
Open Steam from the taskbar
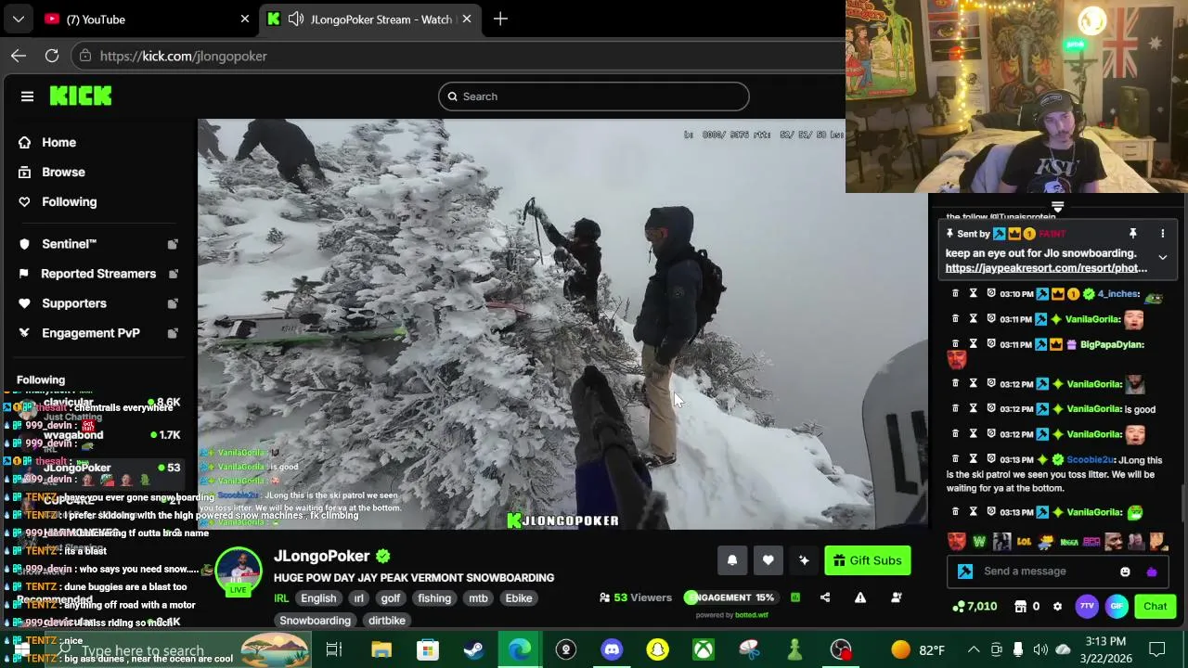coord(473,649)
